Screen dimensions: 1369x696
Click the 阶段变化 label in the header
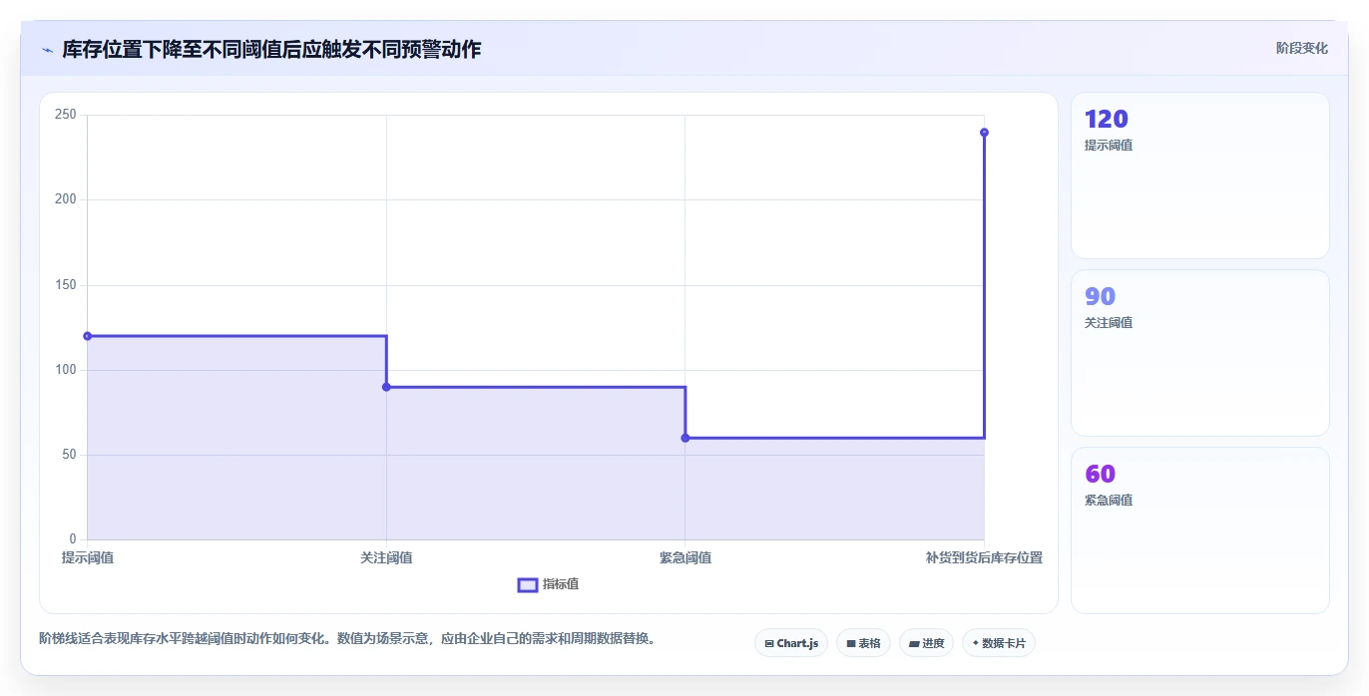tap(1302, 48)
